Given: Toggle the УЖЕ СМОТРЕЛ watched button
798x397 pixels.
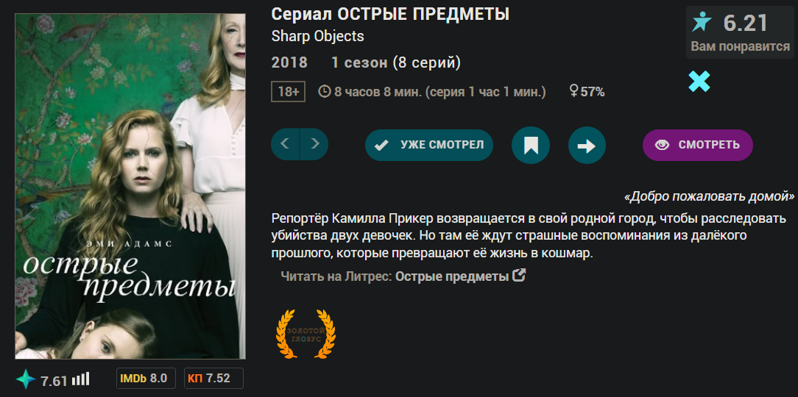Looking at the screenshot, I should 429,145.
